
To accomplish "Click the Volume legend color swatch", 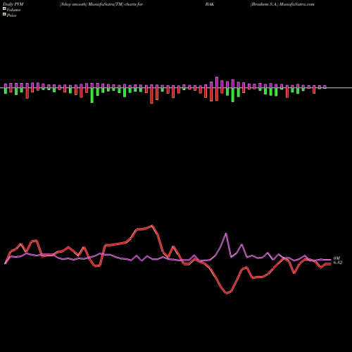I will click(x=4, y=8).
